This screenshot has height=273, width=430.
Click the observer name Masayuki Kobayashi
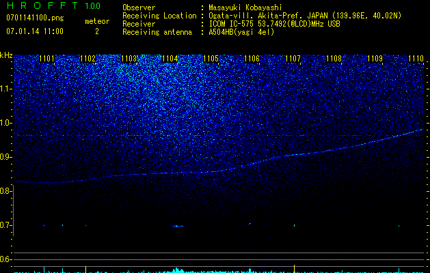point(245,8)
